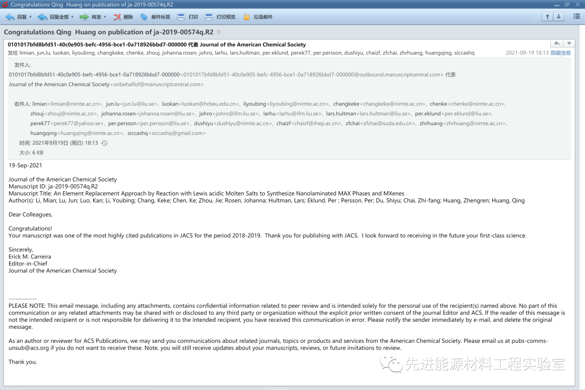Click the Foxmail logo in the title bar

5,4
